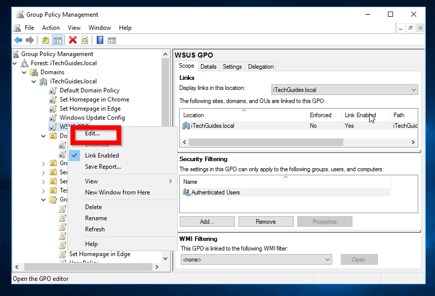Screen dimensions: 435x296
Task: Click the Properties button
Action: click(325, 222)
